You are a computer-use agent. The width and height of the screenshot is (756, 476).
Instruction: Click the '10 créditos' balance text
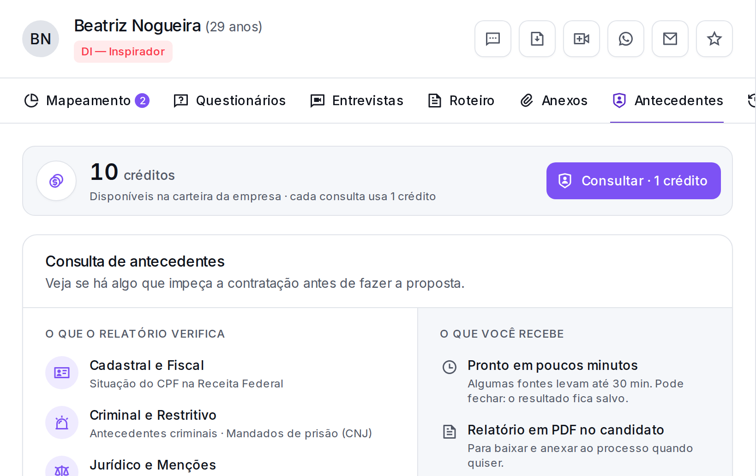132,172
